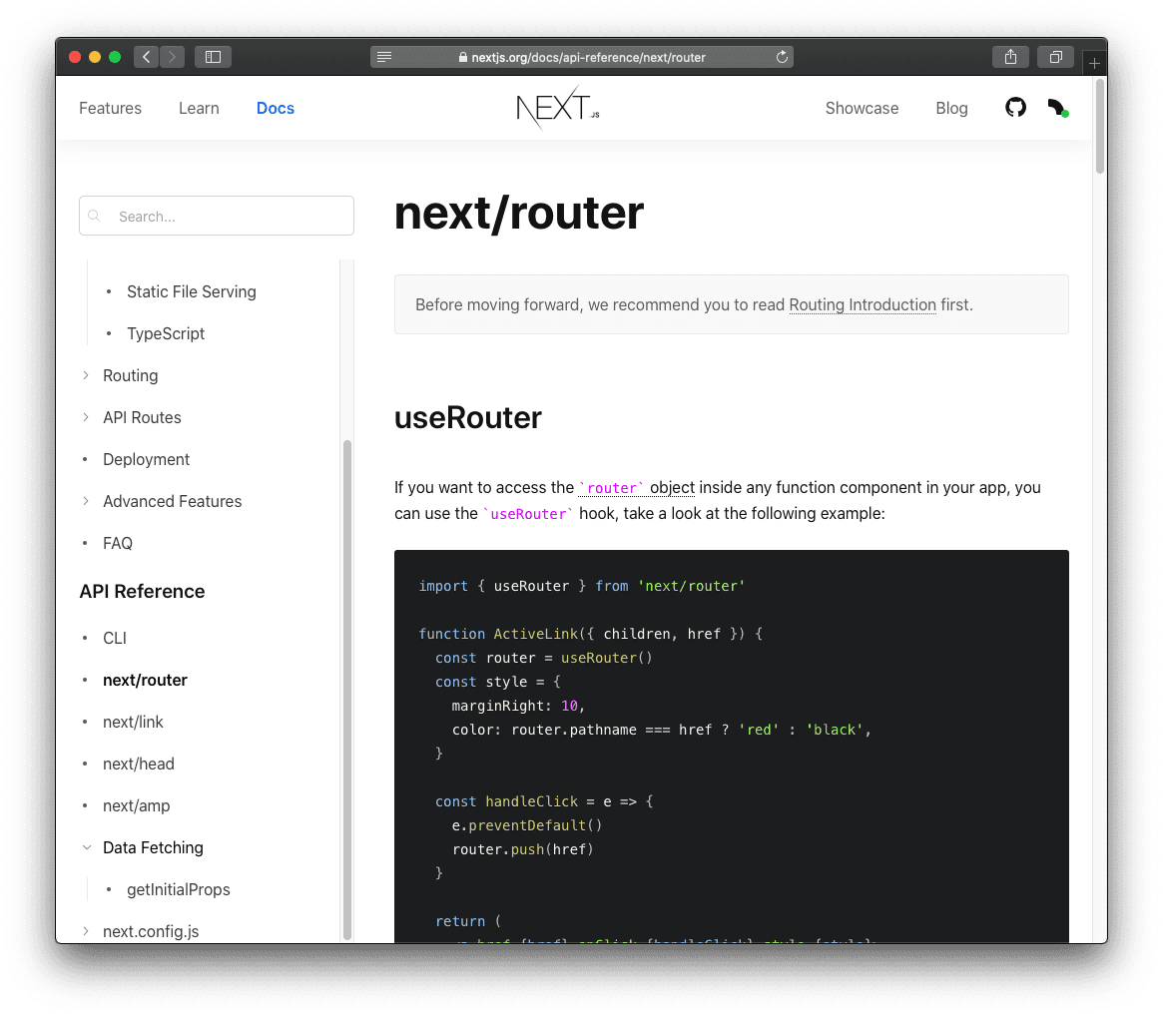Screen dimensions: 1163x1017
Task: Open the Routing Introduction link
Action: click(x=863, y=304)
